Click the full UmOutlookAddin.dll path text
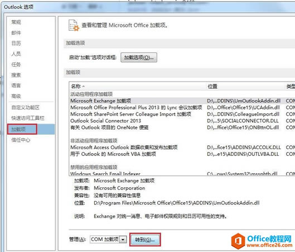Image resolution: width=295 pixels, height=252 pixels. coord(176,203)
